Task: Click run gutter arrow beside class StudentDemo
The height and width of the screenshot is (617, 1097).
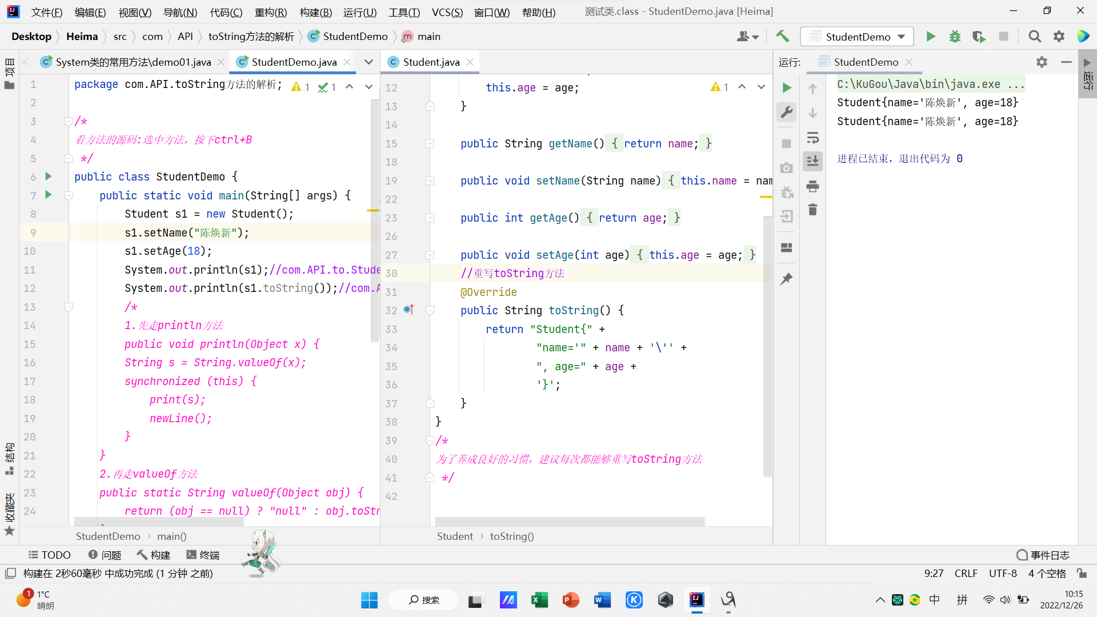Action: 49,177
